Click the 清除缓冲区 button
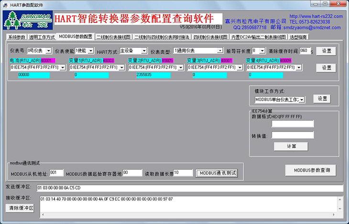The image size is (349, 224). [21, 208]
